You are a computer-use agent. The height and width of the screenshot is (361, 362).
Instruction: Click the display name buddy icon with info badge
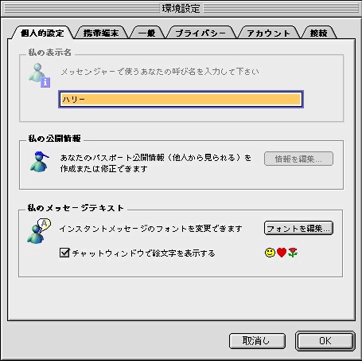pos(39,75)
